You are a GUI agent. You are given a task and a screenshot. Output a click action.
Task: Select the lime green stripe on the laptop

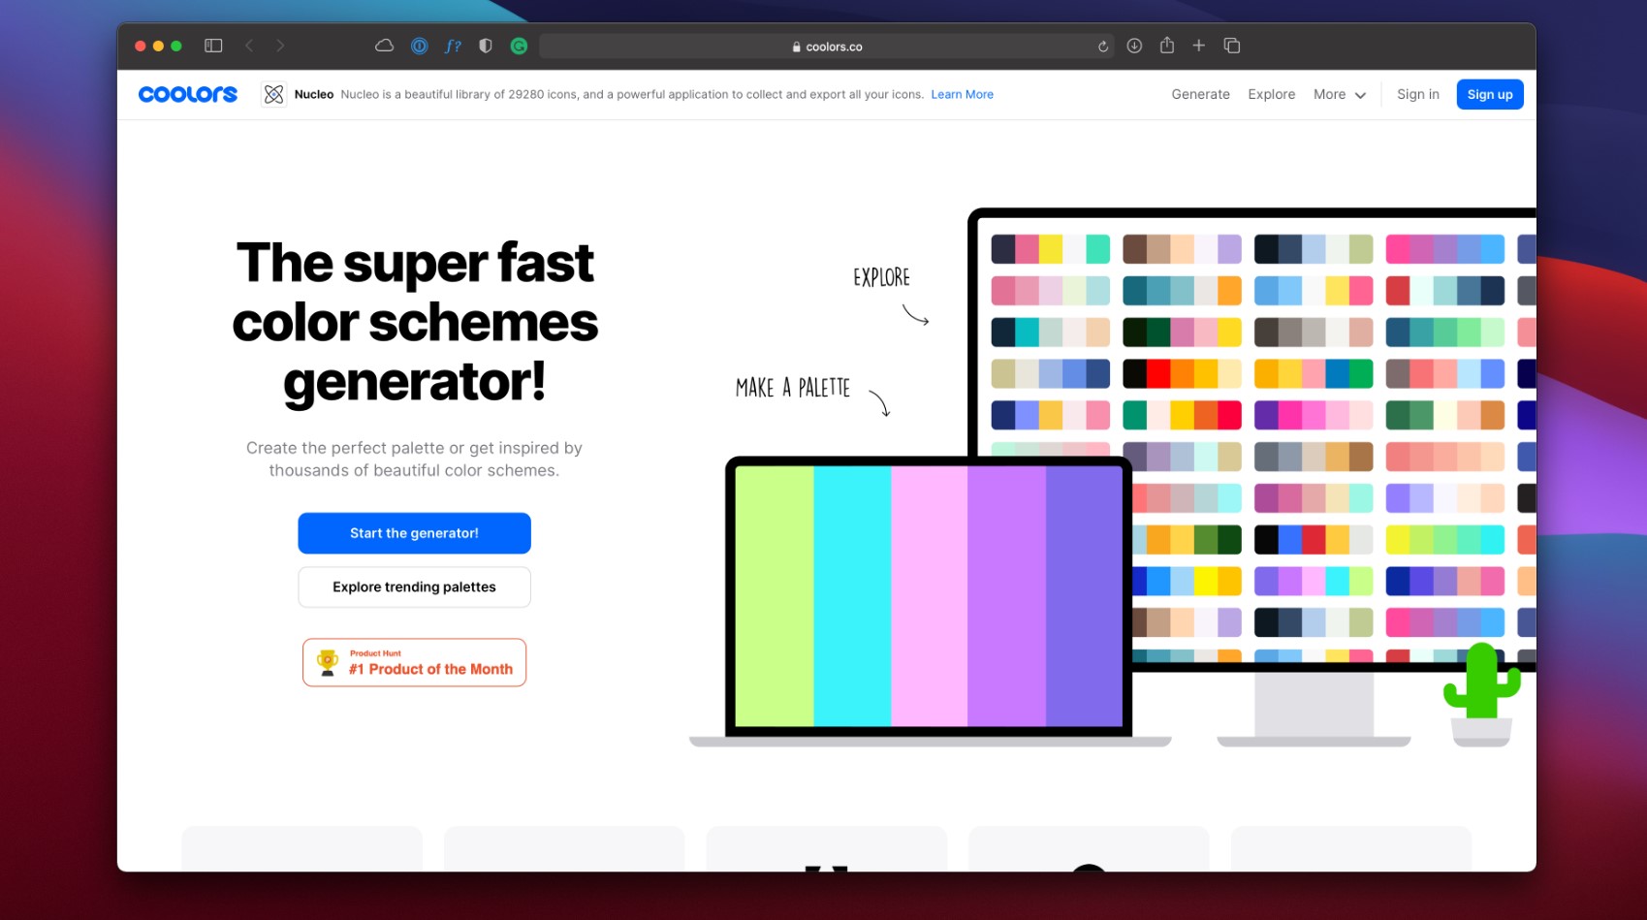(x=775, y=595)
